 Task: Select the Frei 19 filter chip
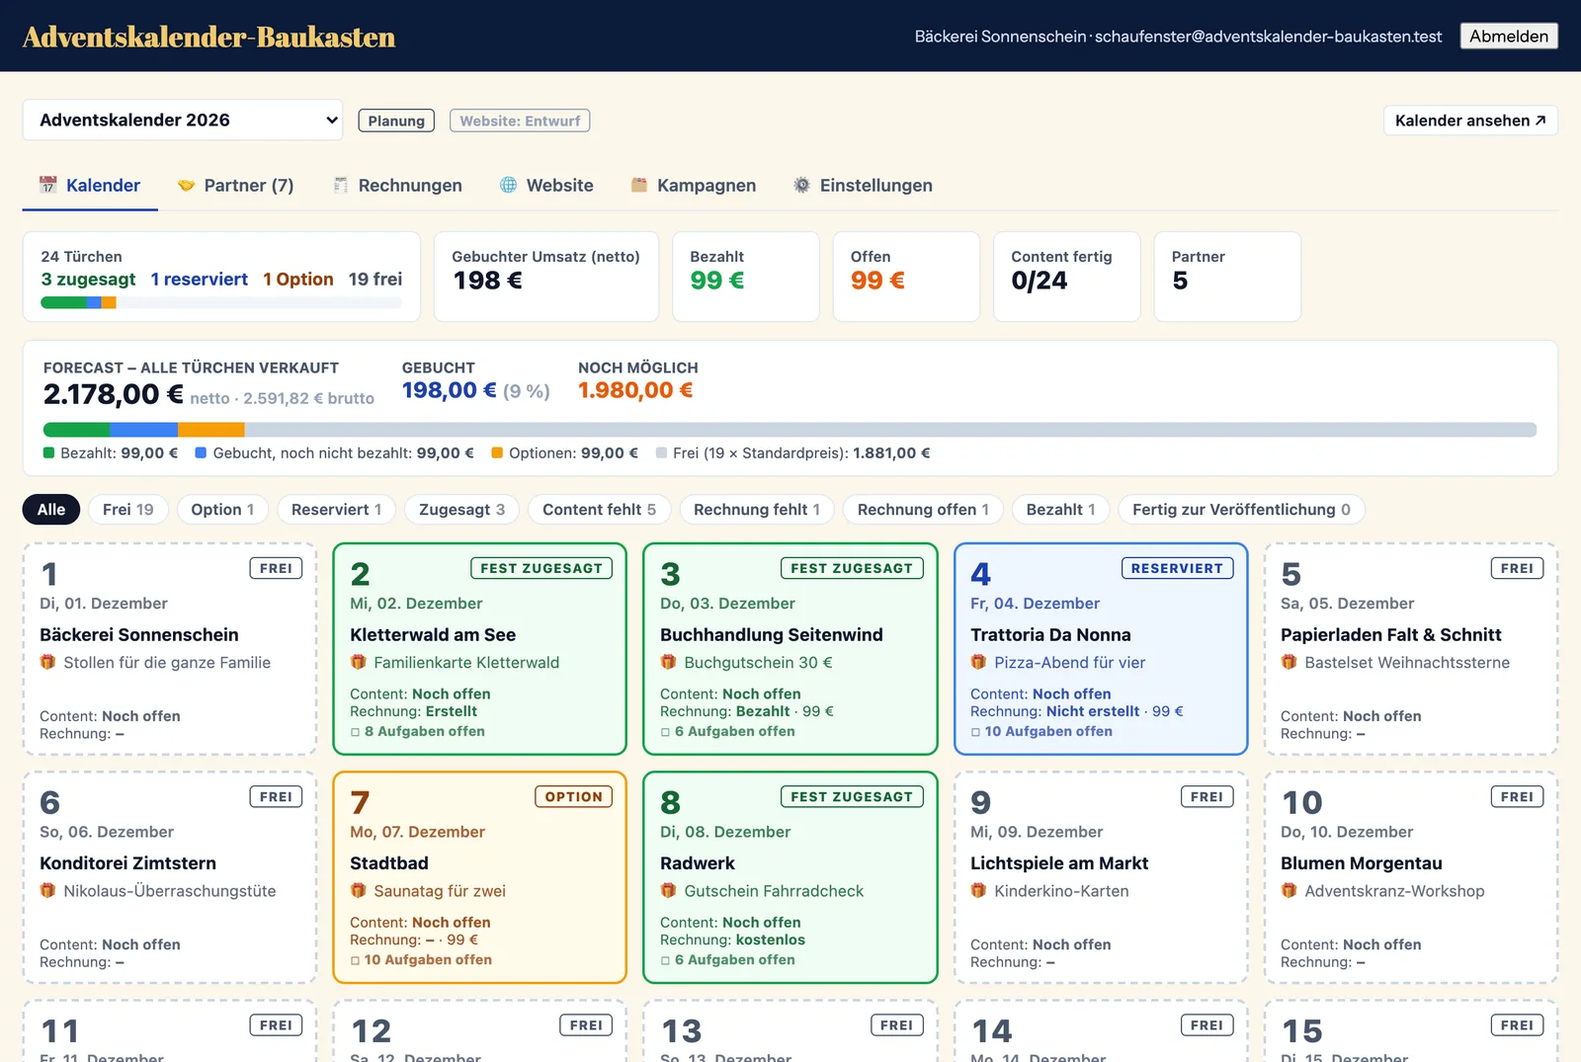(x=128, y=510)
